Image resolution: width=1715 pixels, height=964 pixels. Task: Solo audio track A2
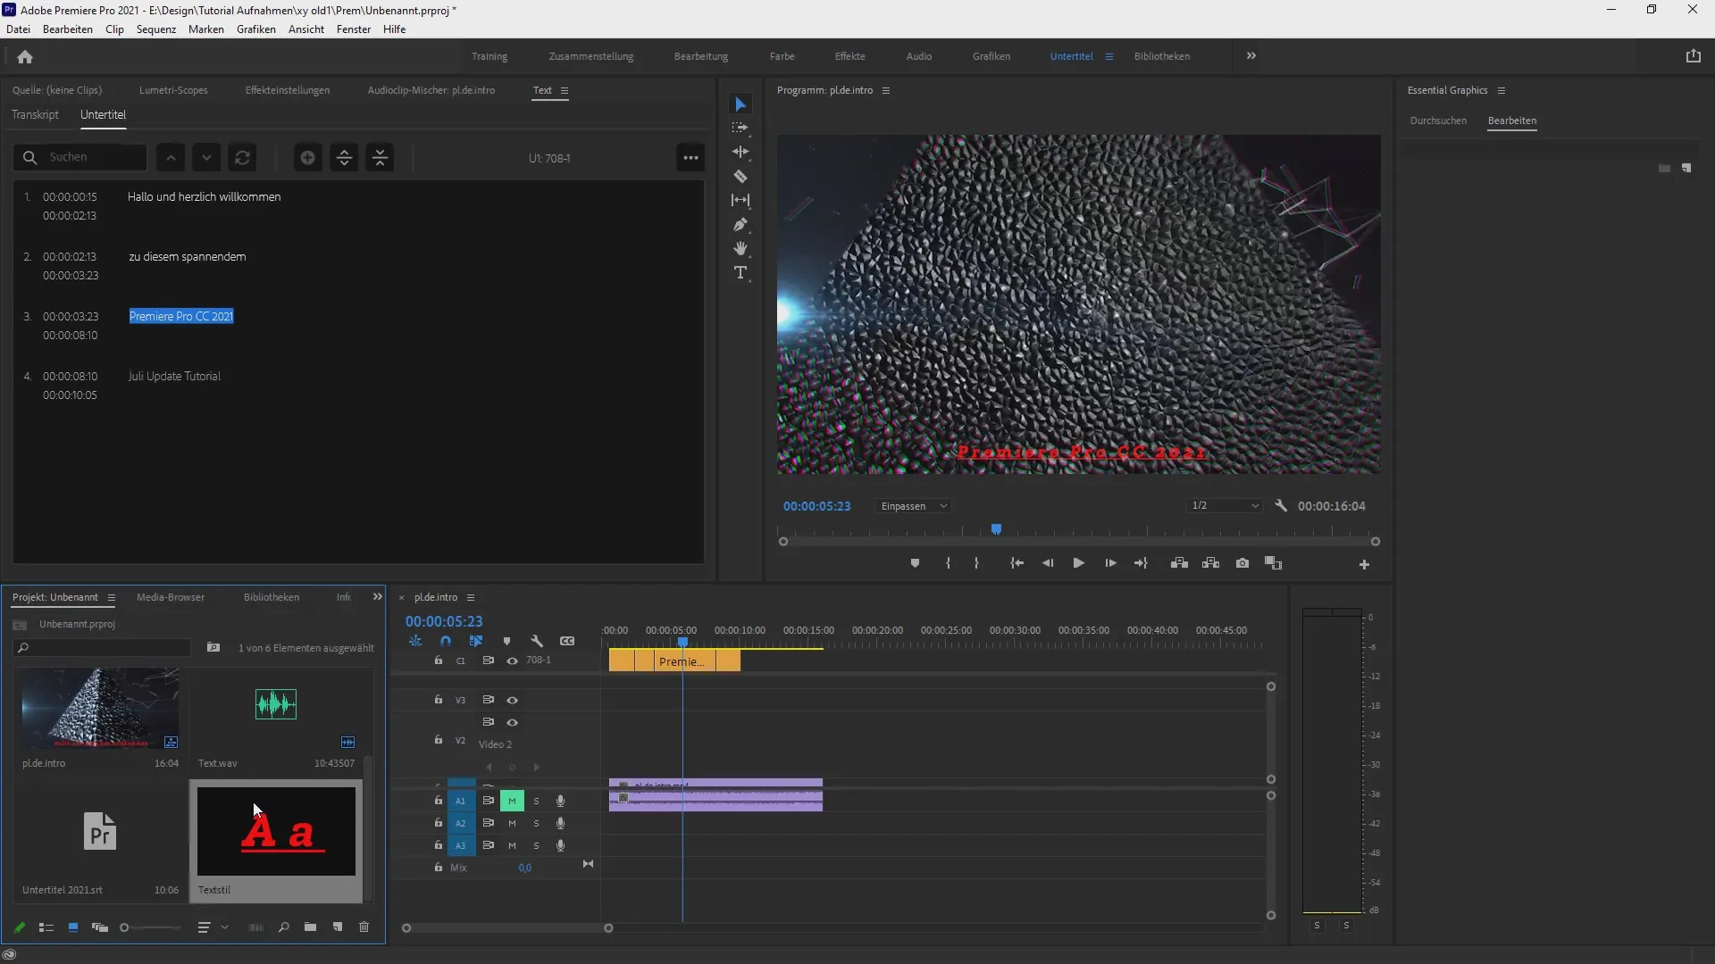(x=536, y=823)
